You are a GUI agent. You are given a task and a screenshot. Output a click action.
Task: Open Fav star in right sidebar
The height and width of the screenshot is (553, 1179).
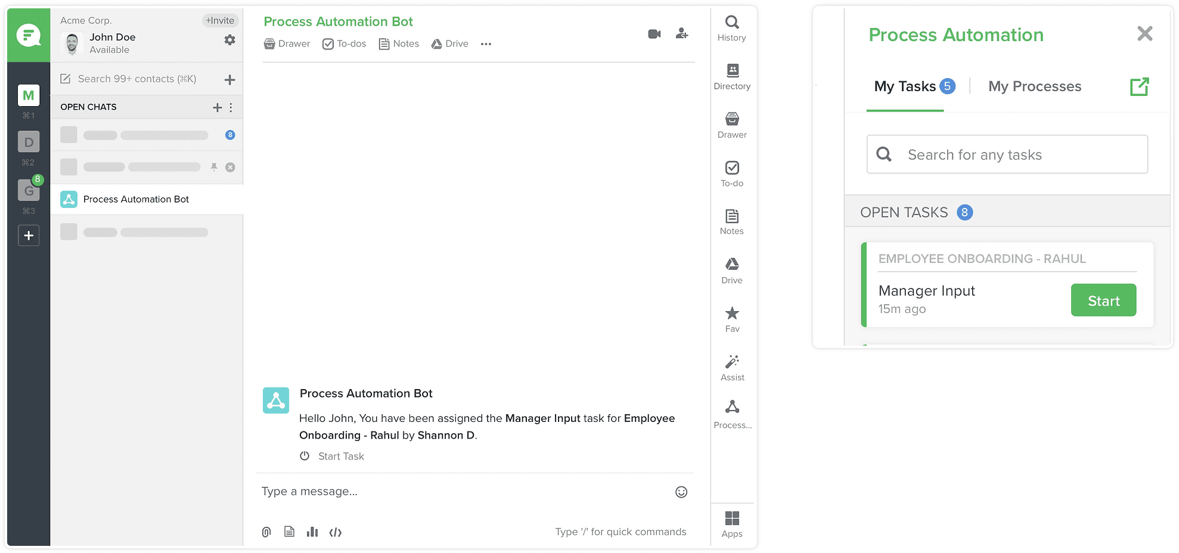click(x=732, y=319)
